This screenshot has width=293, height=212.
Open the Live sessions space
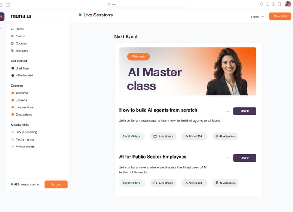[23, 107]
